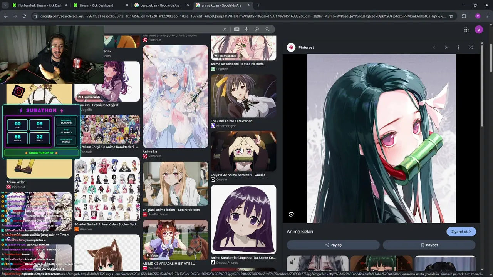Image resolution: width=493 pixels, height=277 pixels.
Task: Open the 50 Adet Sevimli Anime sticker thumbnail
Action: 107,189
